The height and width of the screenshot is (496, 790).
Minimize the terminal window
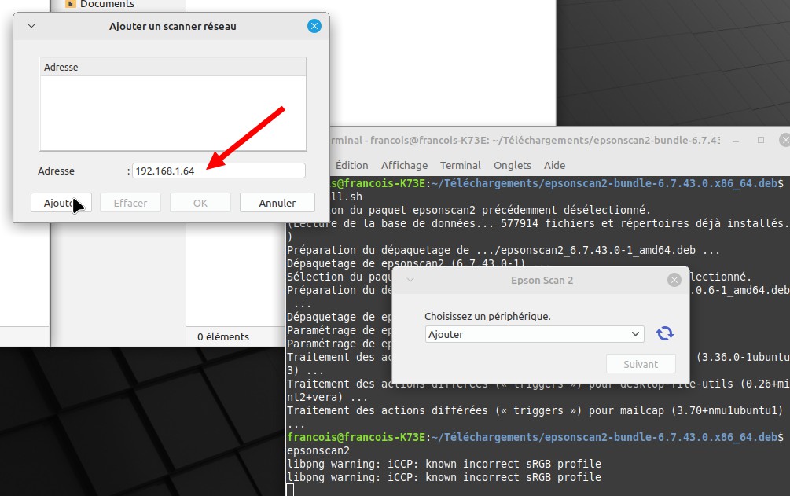736,141
